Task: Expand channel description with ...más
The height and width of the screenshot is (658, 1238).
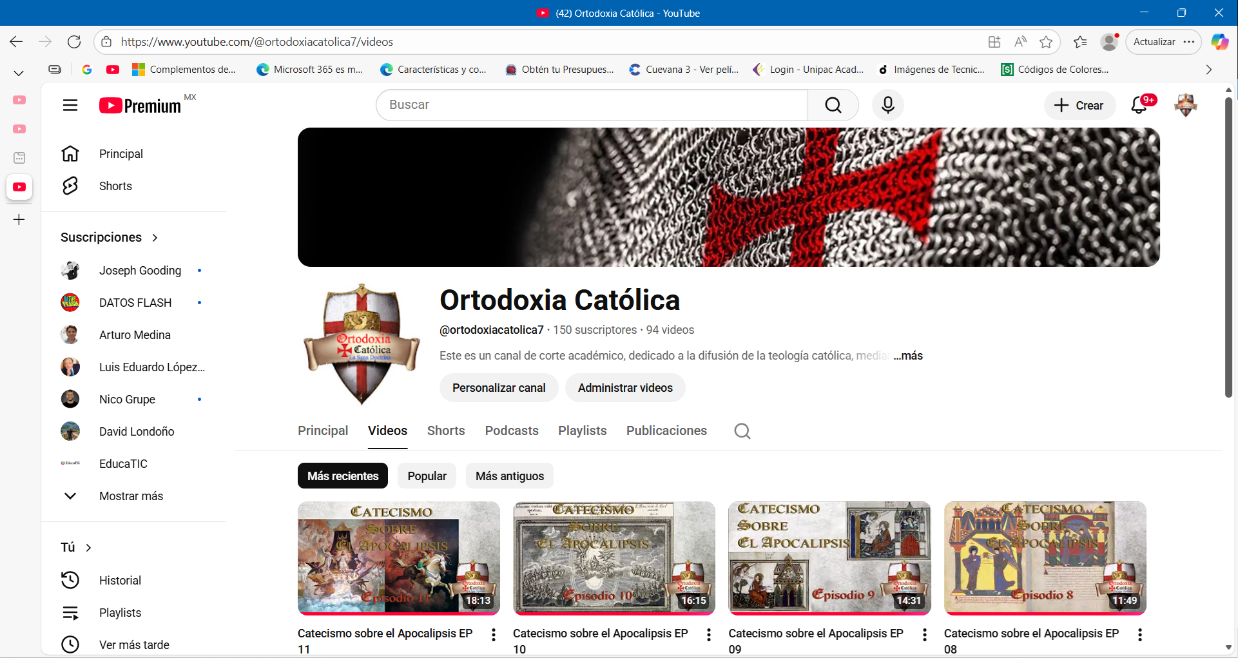Action: click(x=908, y=356)
